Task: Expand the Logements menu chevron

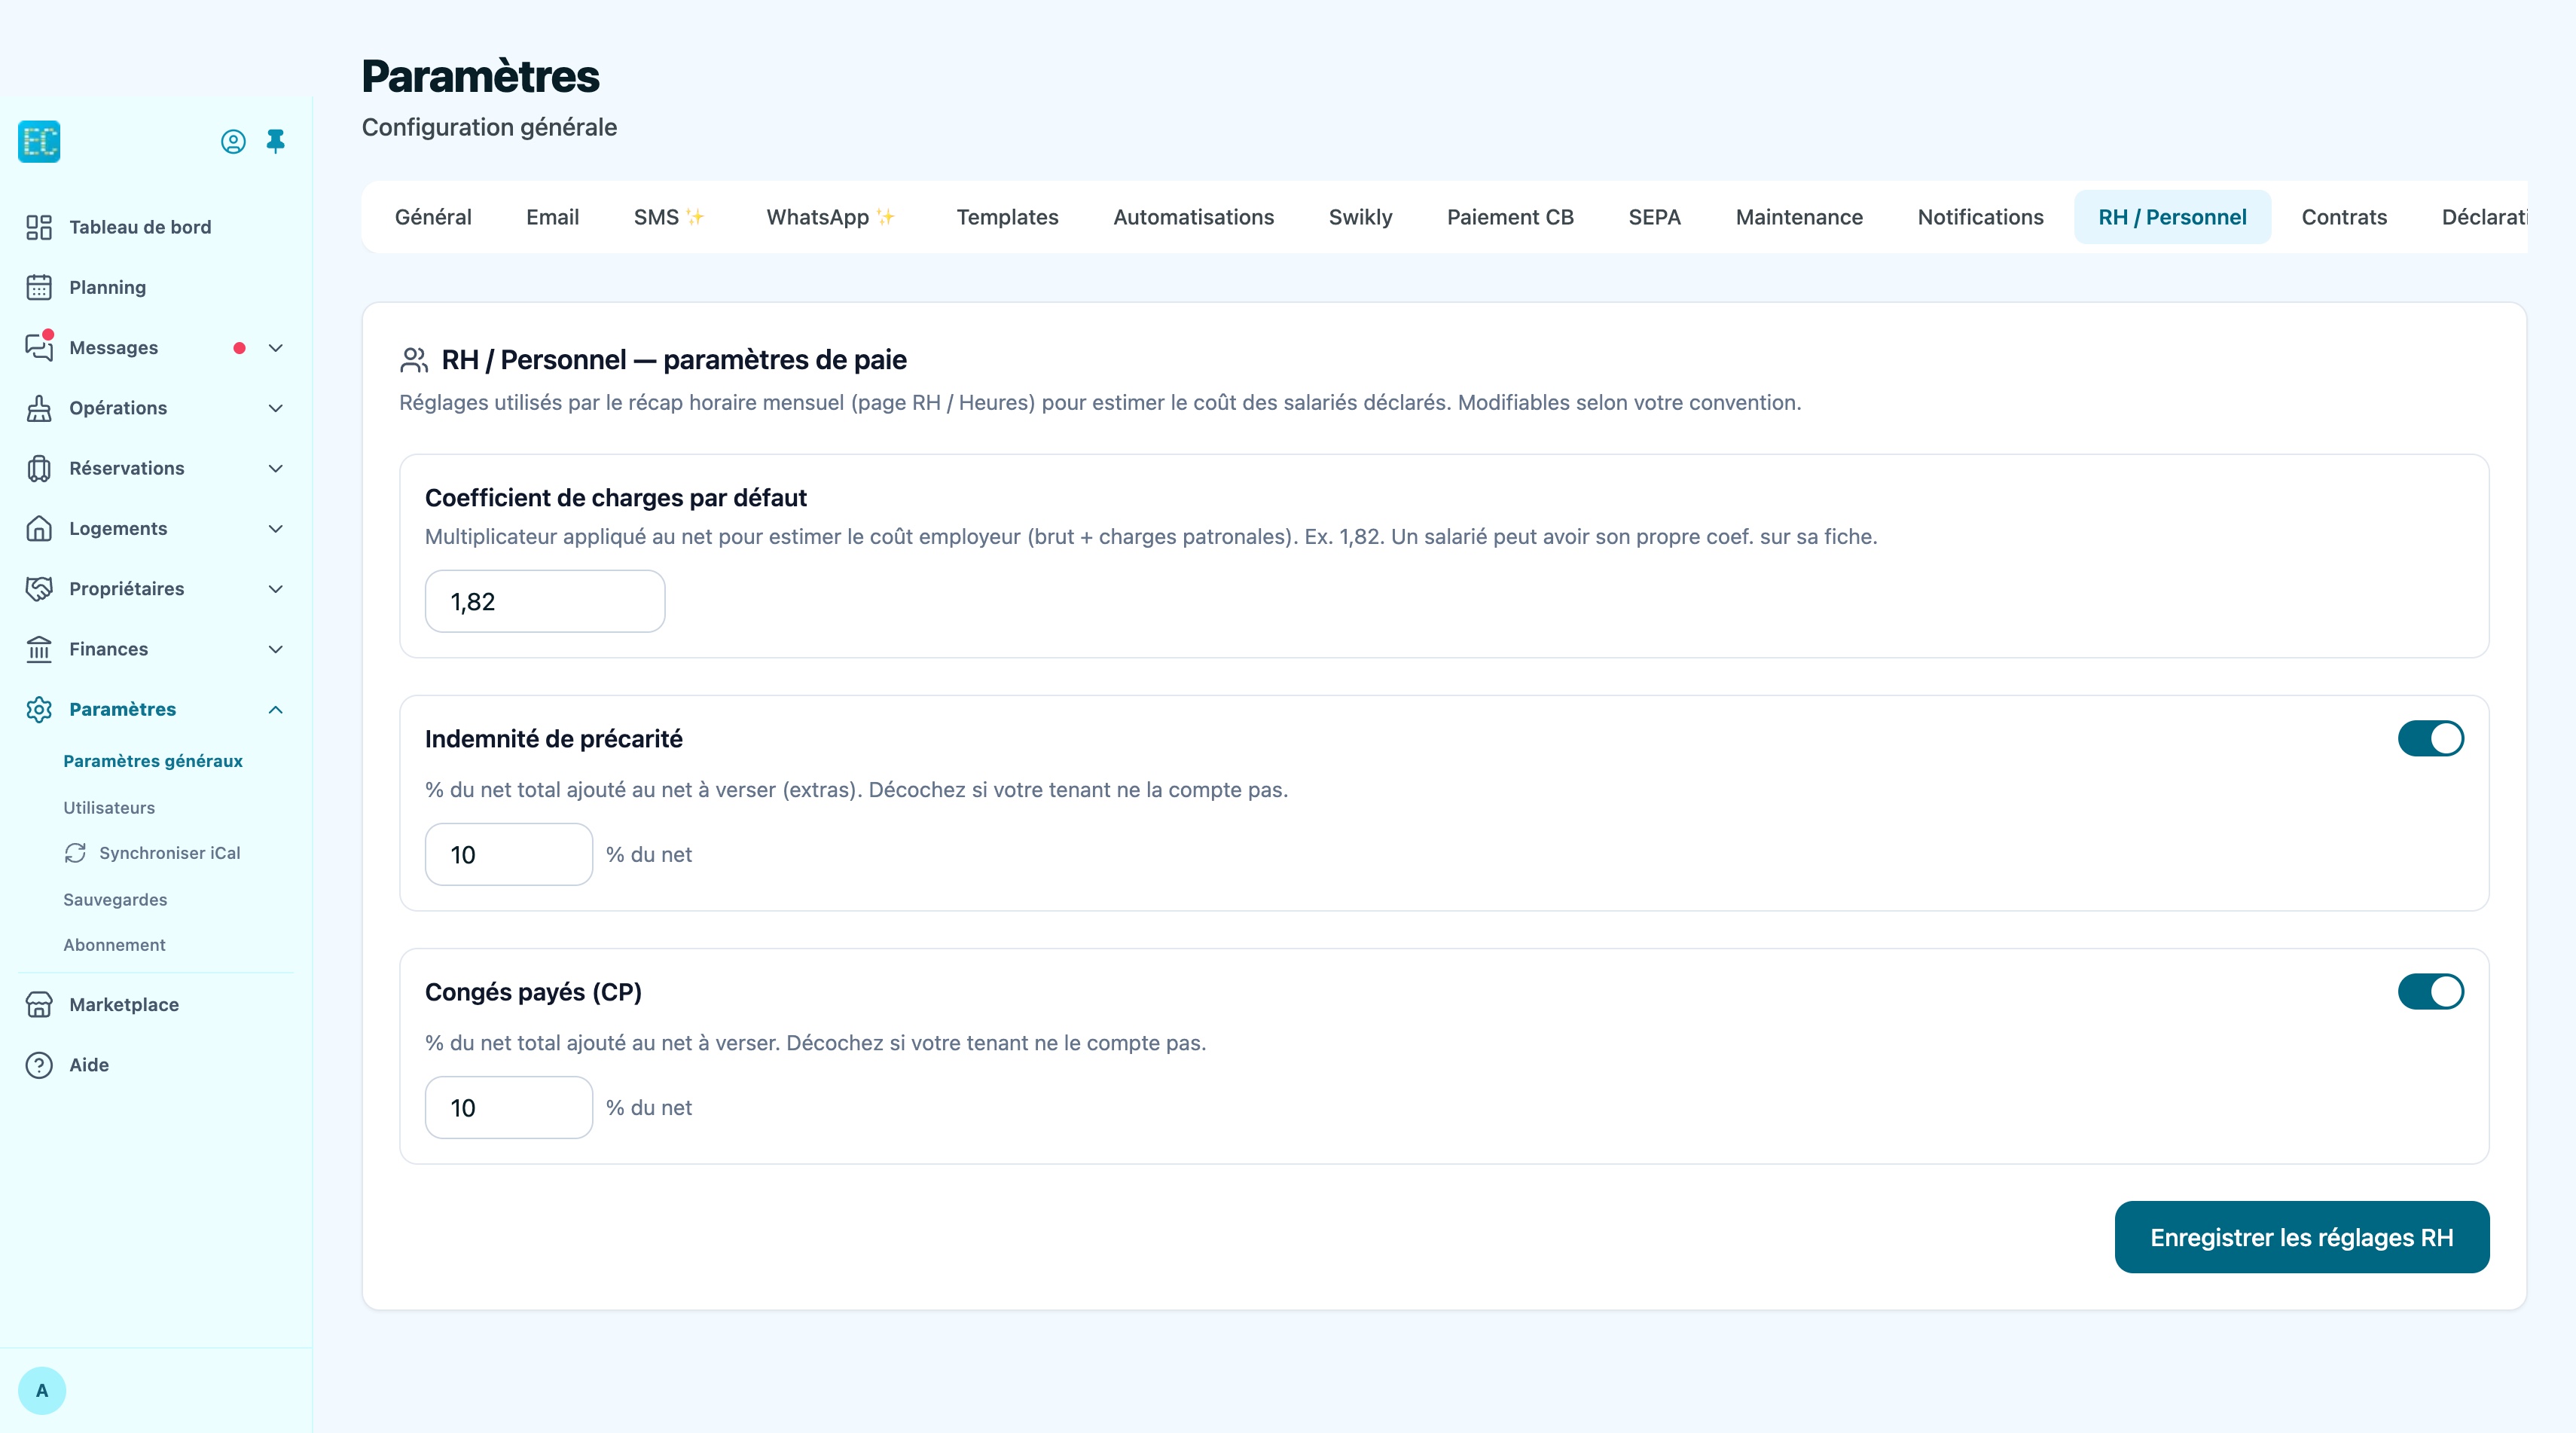Action: [276, 528]
